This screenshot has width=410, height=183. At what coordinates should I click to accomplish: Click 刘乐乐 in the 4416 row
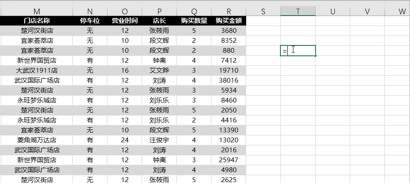[x=159, y=120]
